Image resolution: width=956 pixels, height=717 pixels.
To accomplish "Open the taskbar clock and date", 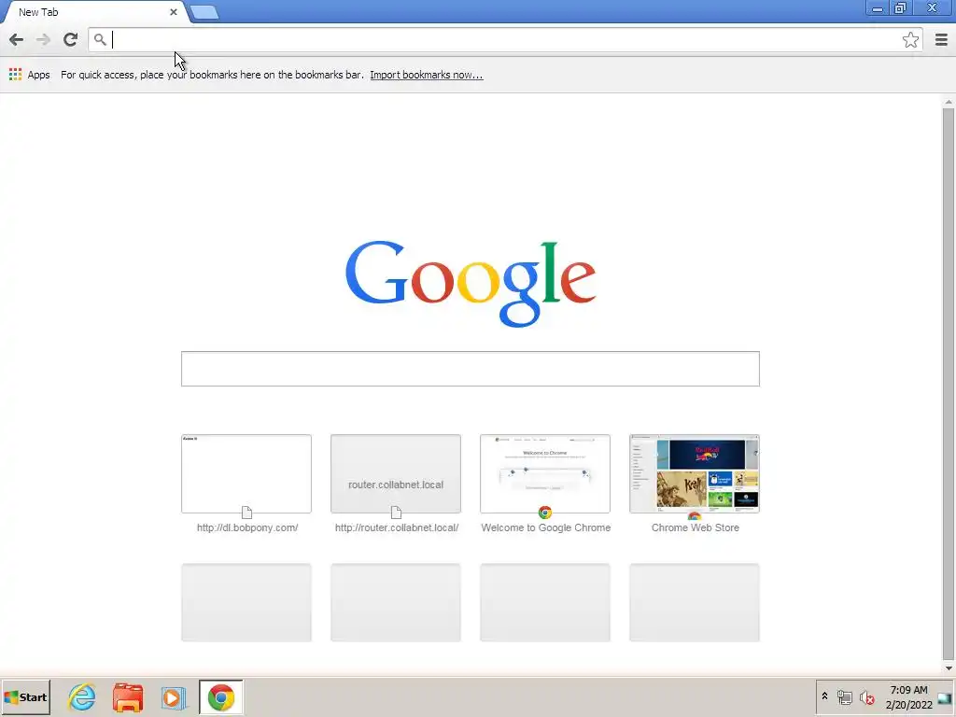I will [x=908, y=697].
